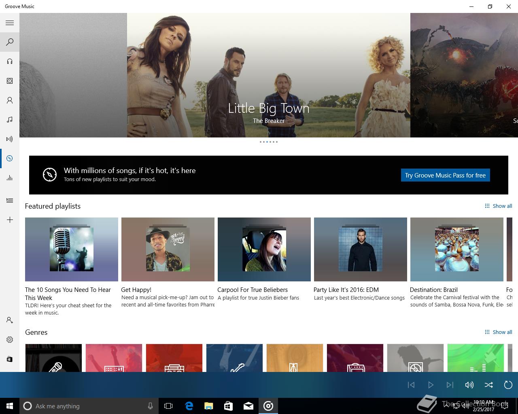Open the pink keyboard genre tile
The height and width of the screenshot is (414, 518).
pyautogui.click(x=114, y=358)
